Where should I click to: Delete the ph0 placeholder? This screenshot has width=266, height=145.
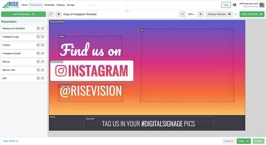42,78
